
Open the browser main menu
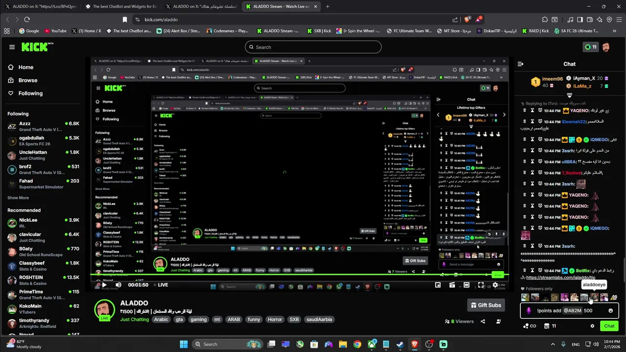(619, 20)
